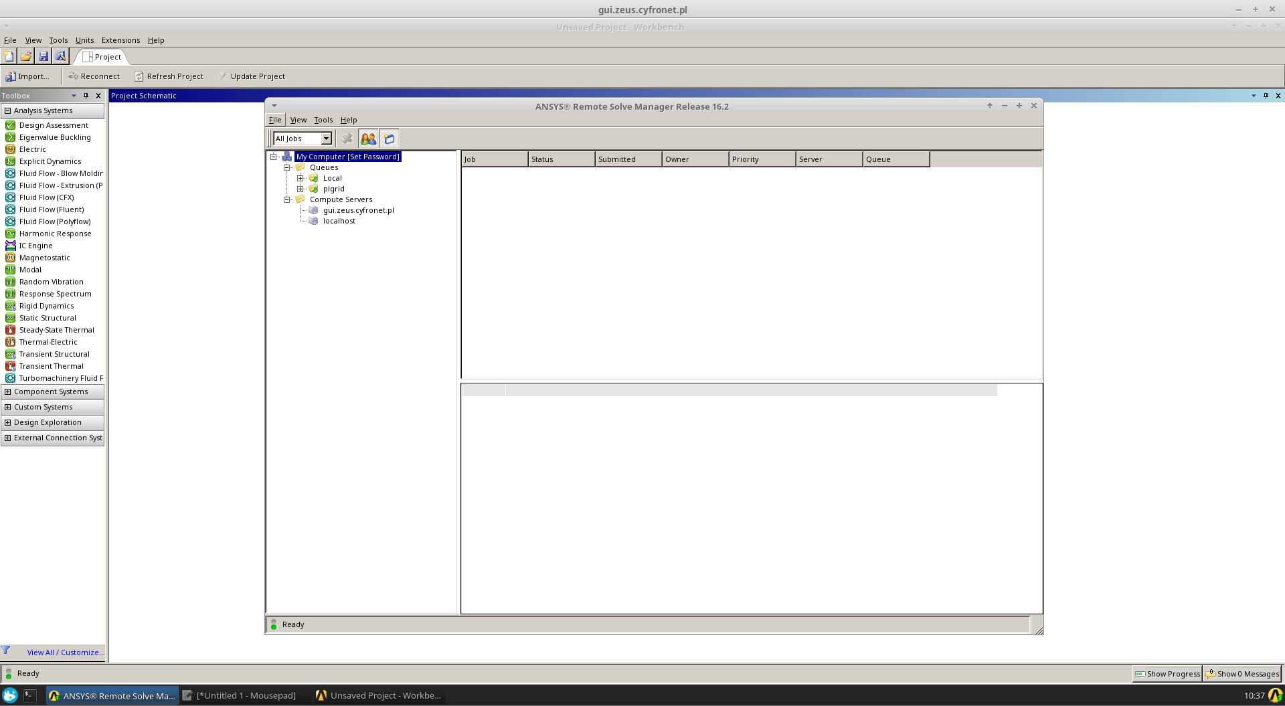Click the Reconnect button

tap(94, 76)
